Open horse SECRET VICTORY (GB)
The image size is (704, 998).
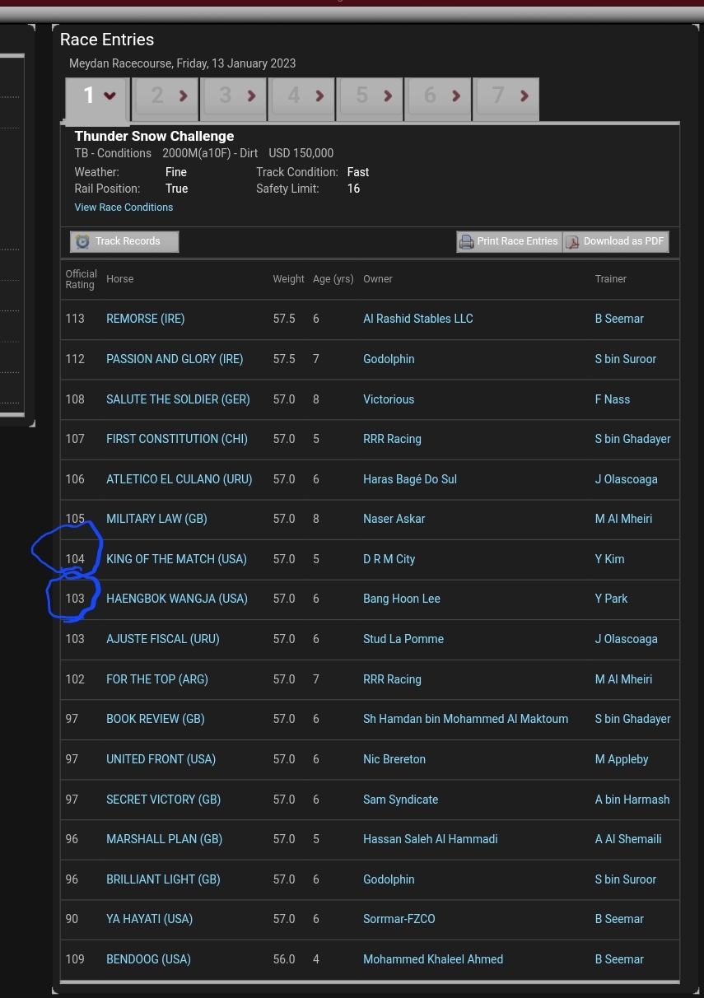(x=163, y=800)
